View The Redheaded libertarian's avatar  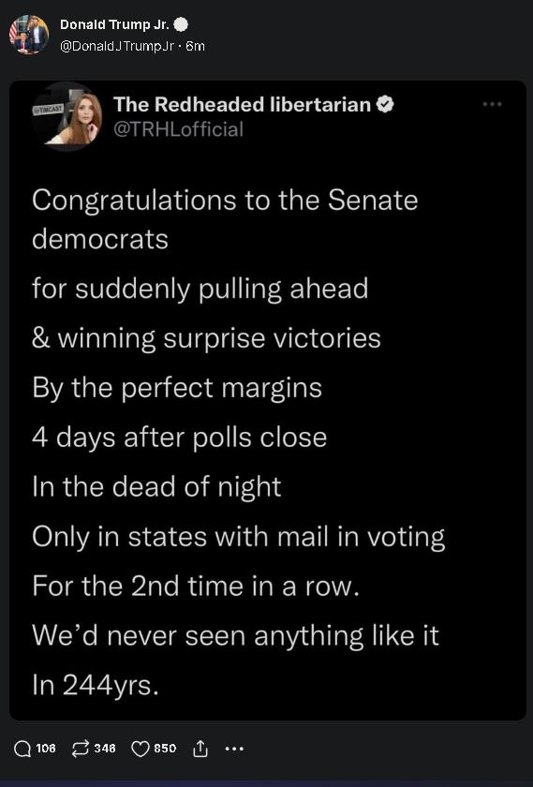point(67,116)
